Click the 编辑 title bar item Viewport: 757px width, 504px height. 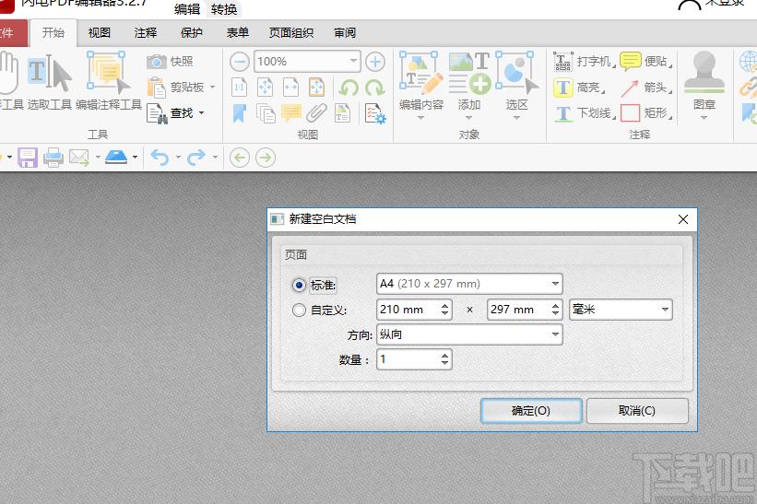click(x=187, y=9)
